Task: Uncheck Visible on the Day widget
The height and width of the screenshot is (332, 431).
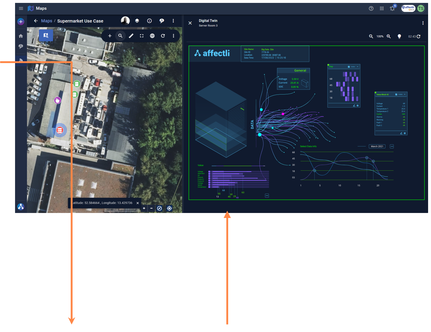Action: 349,67
